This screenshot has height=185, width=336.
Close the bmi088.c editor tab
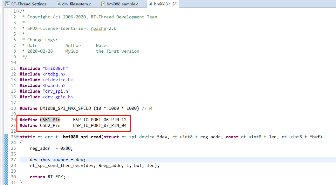(175, 4)
